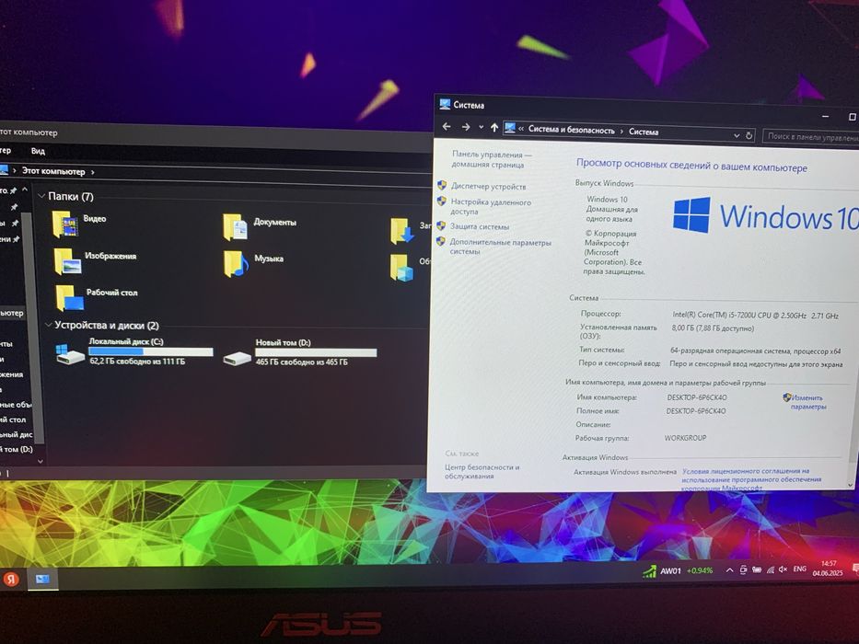Viewport: 859px width, 644px height.
Task: Click computer icon in Система address bar
Action: click(x=509, y=128)
